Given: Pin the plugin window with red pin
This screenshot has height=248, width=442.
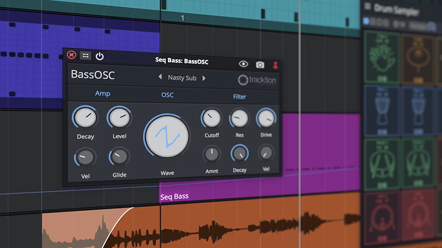Looking at the screenshot, I should click(x=276, y=65).
